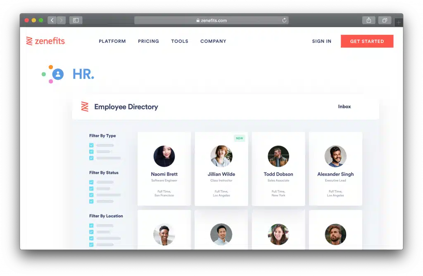This screenshot has width=423, height=276.
Task: Open the Safari share button
Action: click(x=368, y=20)
